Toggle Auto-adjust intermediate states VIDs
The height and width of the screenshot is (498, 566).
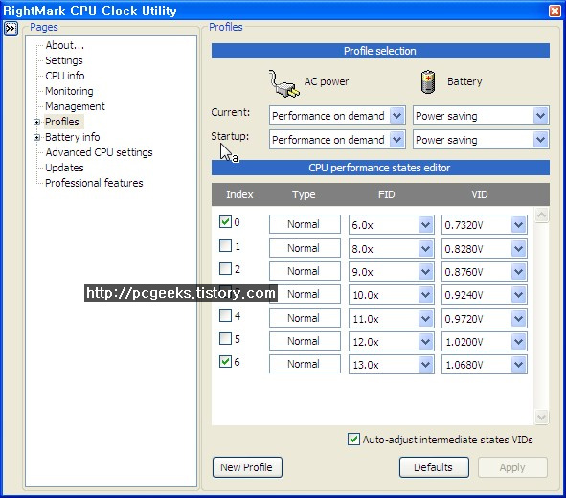click(x=353, y=440)
